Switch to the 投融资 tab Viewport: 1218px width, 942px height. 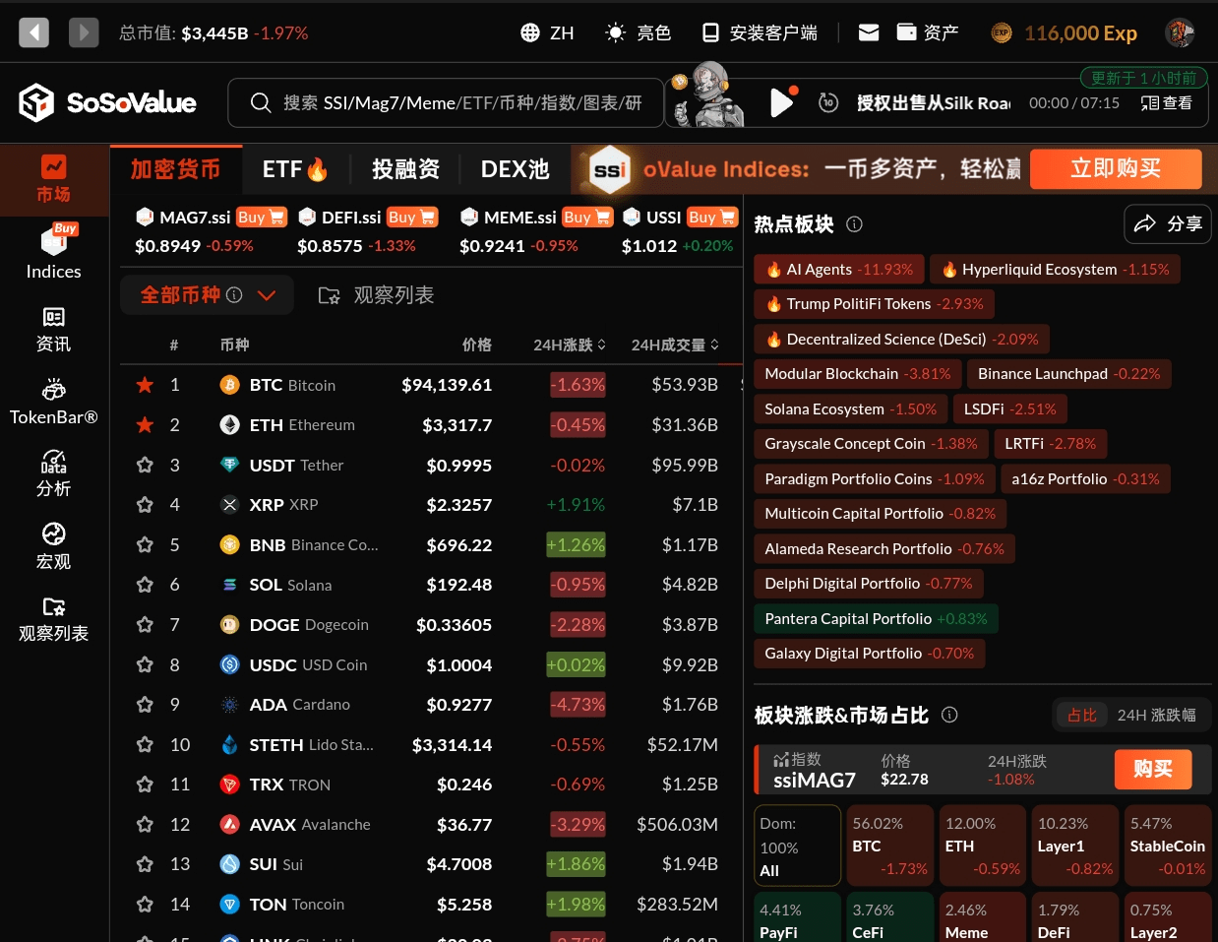(x=405, y=169)
